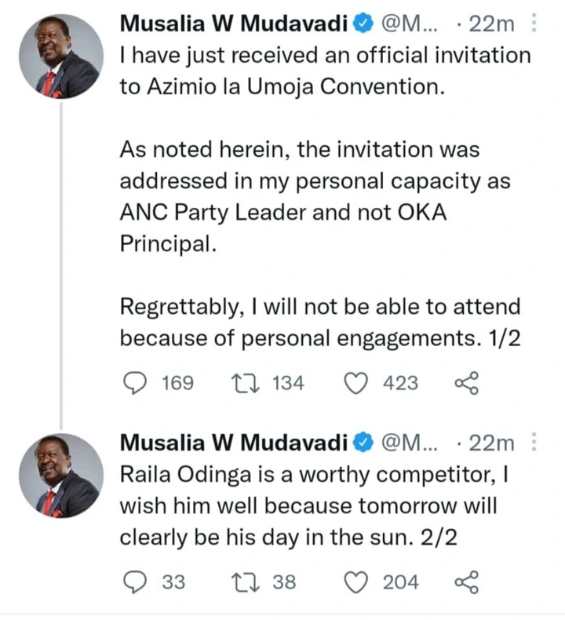
Task: Share the Raila Odinga worthy competitor tweet
Action: click(467, 582)
